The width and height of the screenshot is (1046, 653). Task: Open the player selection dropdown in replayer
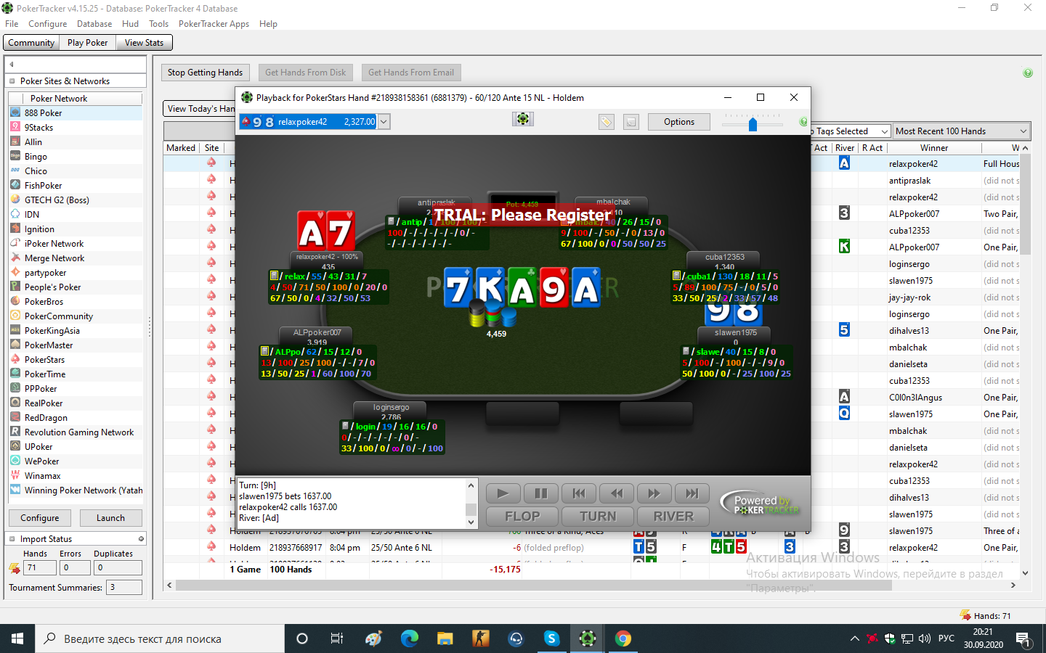coord(384,122)
